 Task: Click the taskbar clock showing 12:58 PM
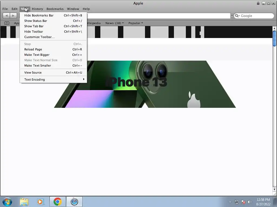click(263, 202)
